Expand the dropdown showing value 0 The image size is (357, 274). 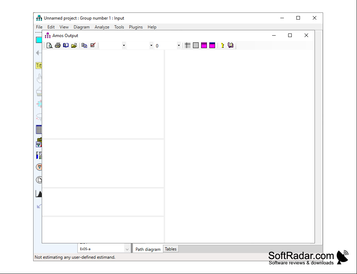(x=179, y=46)
